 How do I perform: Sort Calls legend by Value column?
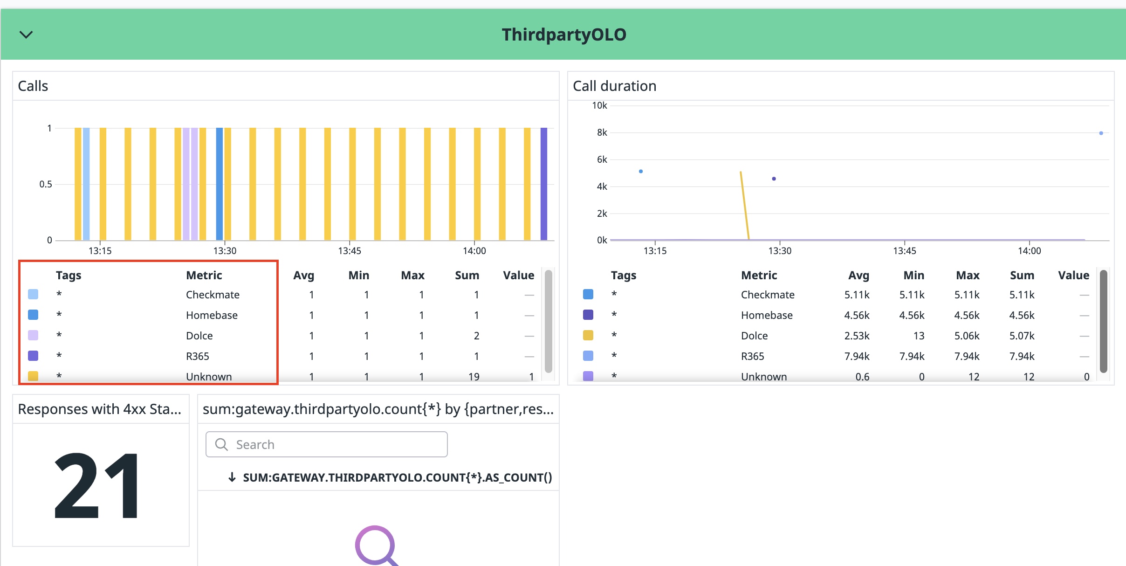(519, 275)
